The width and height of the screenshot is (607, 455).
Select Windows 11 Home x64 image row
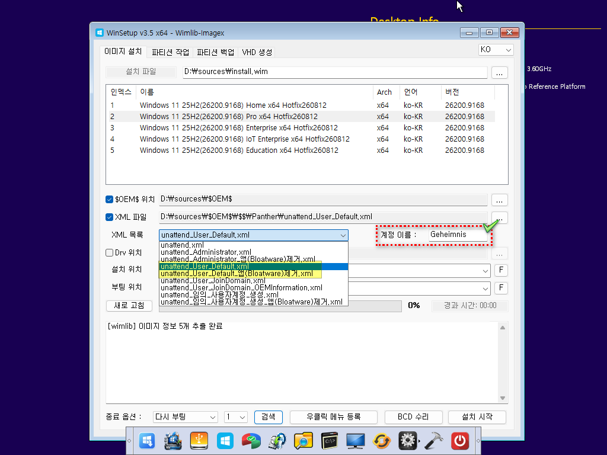[x=302, y=105]
